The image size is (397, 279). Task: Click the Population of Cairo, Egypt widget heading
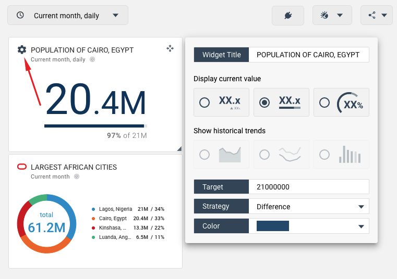pos(82,50)
